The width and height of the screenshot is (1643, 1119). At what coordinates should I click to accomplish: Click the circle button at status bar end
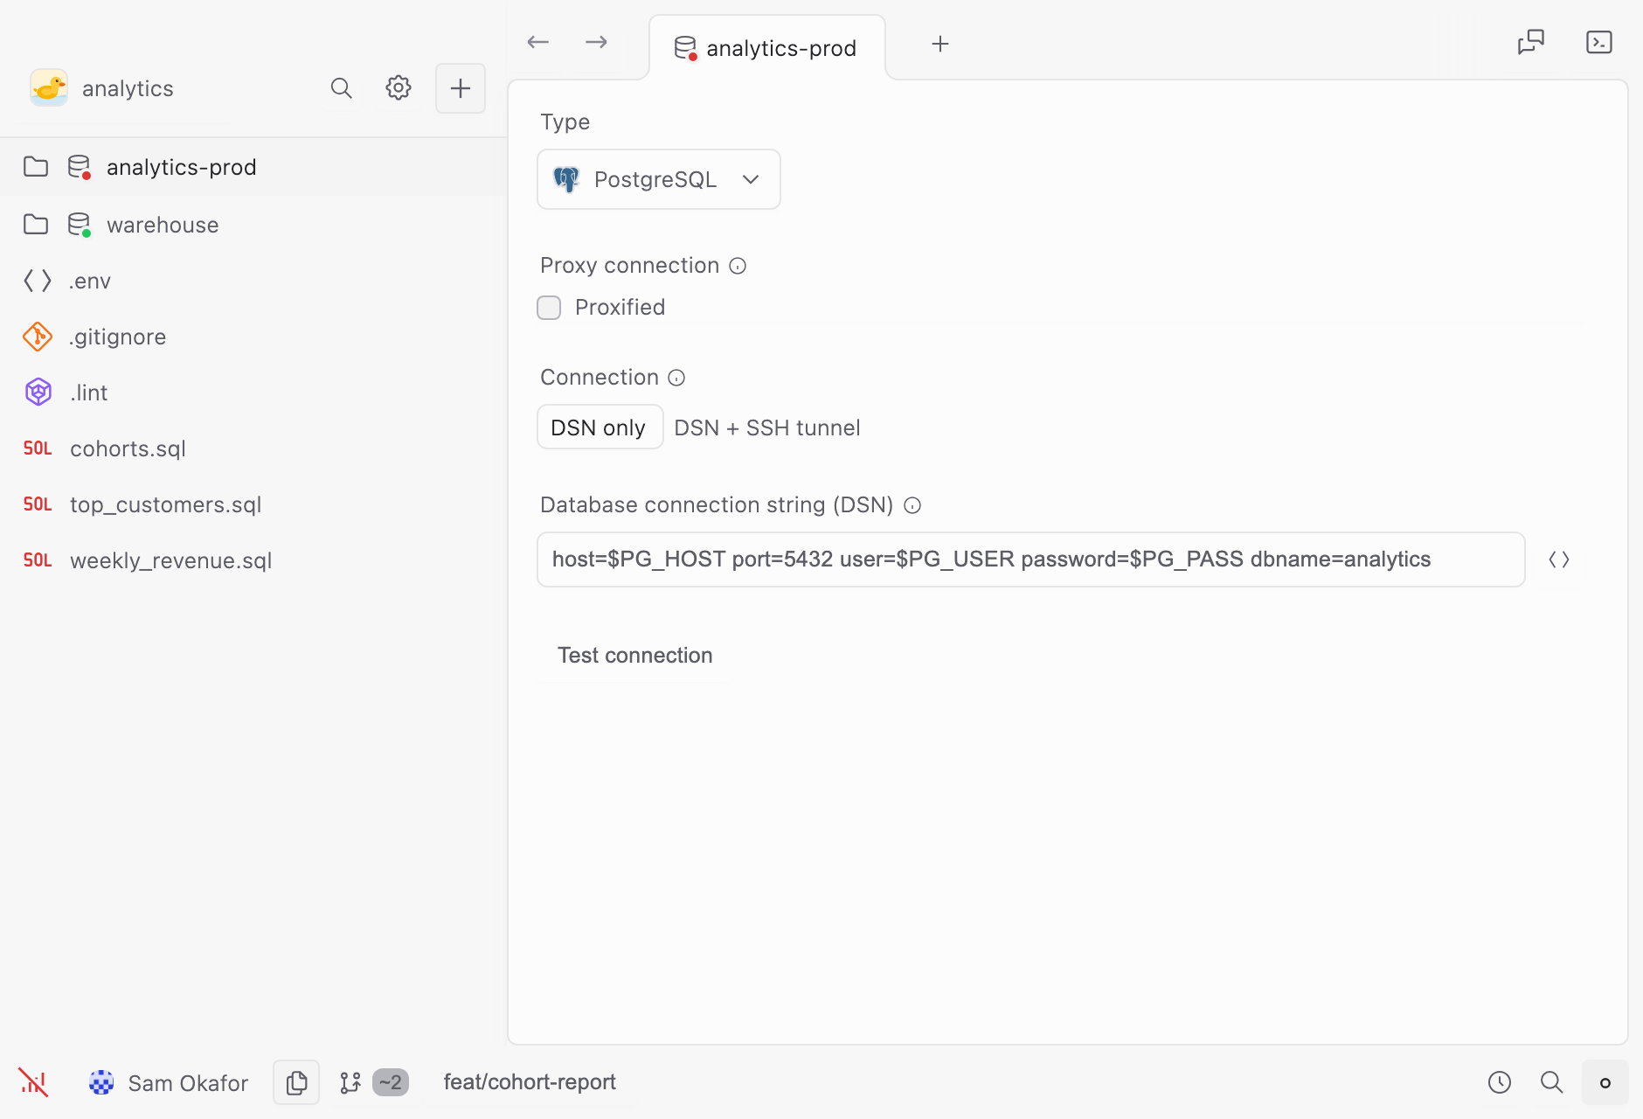1605,1082
